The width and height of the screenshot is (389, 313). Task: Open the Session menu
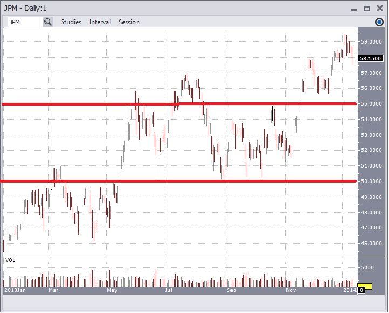[x=129, y=22]
